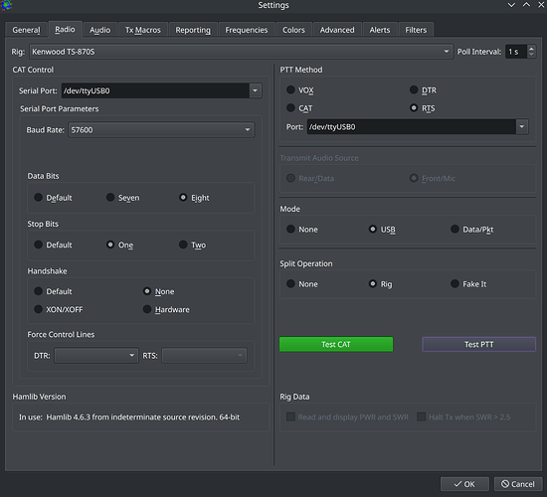The image size is (547, 497).
Task: Select Hardware handshake option
Action: point(166,309)
